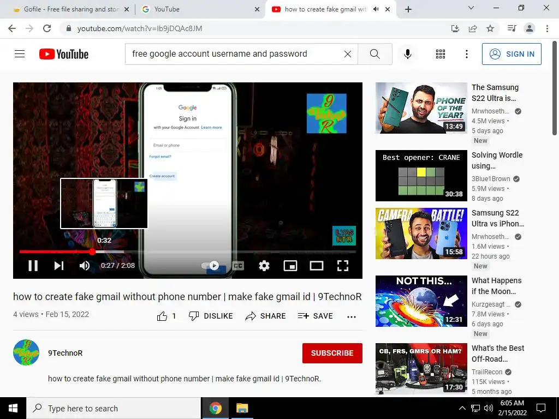The width and height of the screenshot is (559, 419).
Task: Open YouTube apps grid icon
Action: pyautogui.click(x=441, y=54)
